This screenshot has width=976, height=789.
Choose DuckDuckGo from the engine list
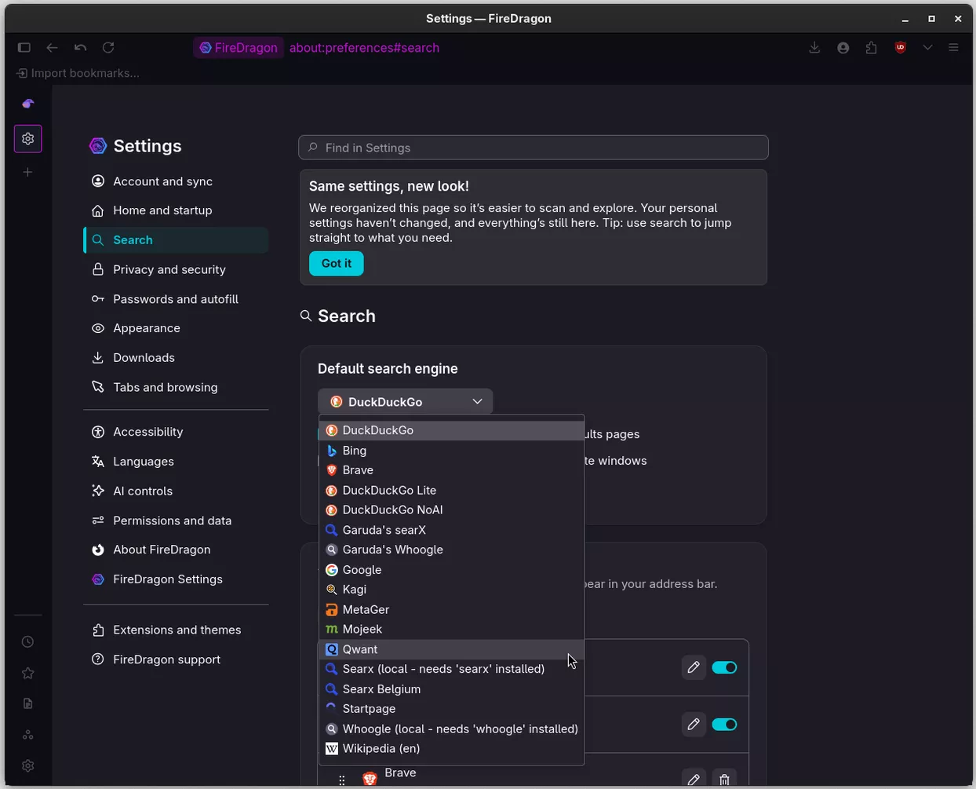[x=451, y=430]
